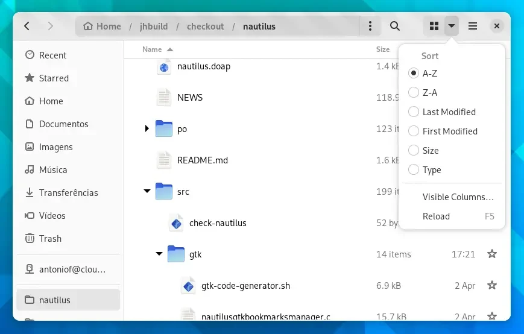Select the check-nautilus file name
This screenshot has width=524, height=334.
pyautogui.click(x=218, y=223)
